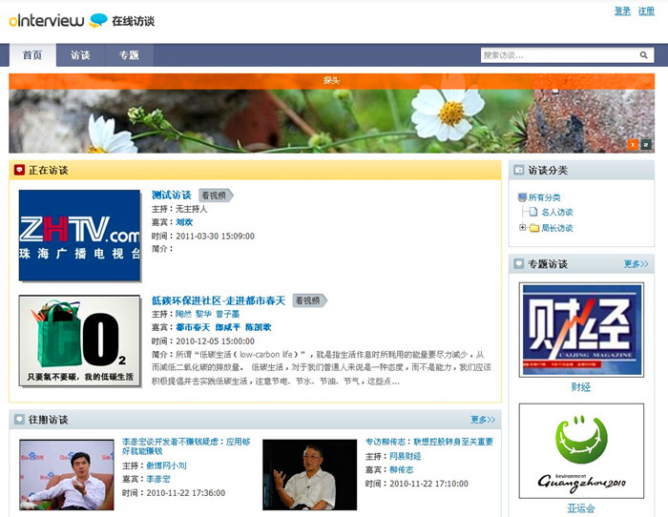668x517 pixels.
Task: Click the oInterview site logo
Action: (81, 20)
